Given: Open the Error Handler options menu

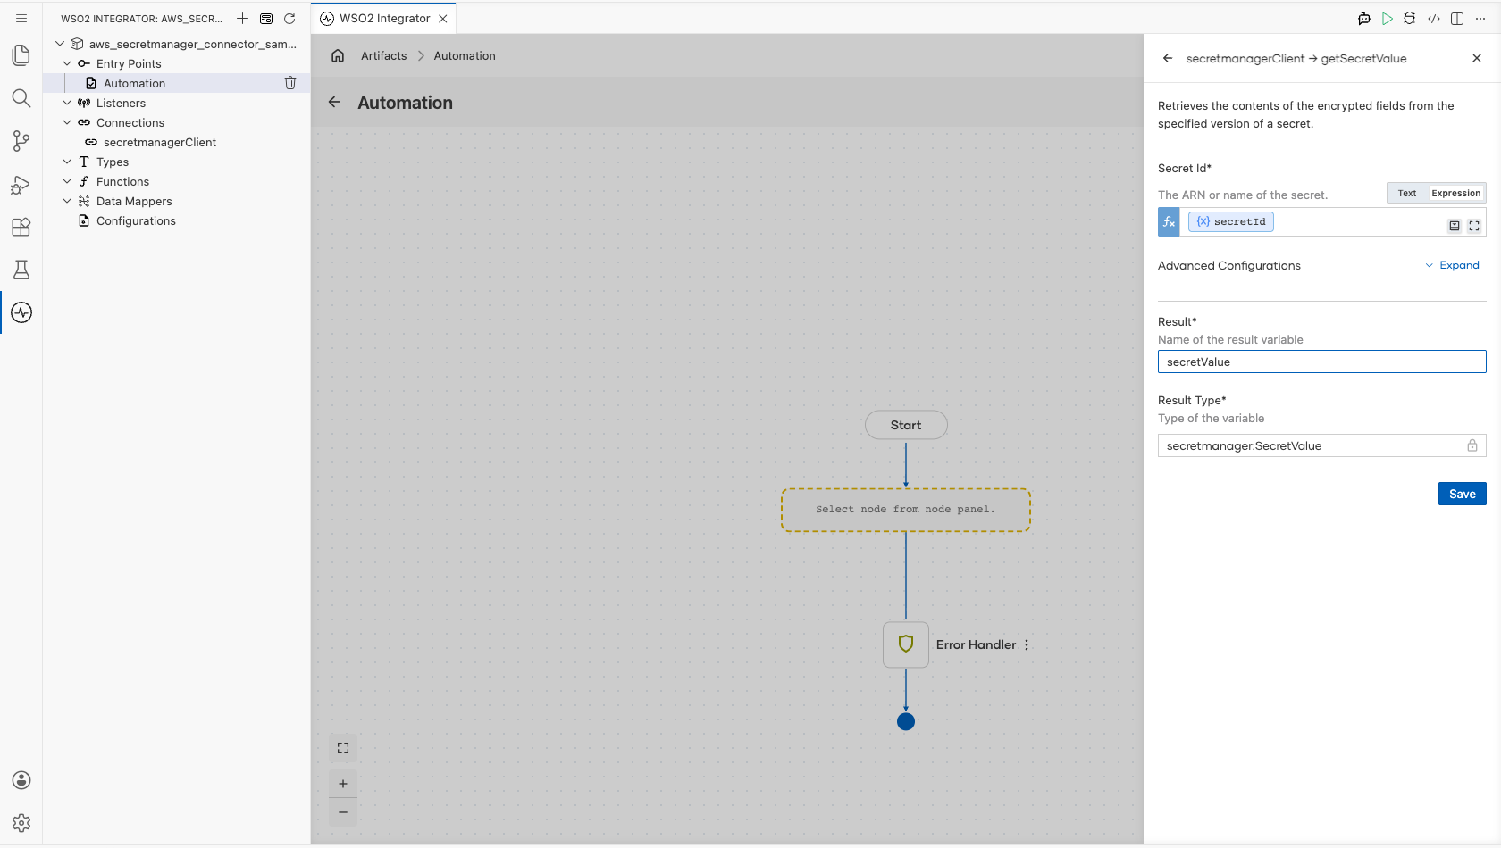Looking at the screenshot, I should [1027, 644].
